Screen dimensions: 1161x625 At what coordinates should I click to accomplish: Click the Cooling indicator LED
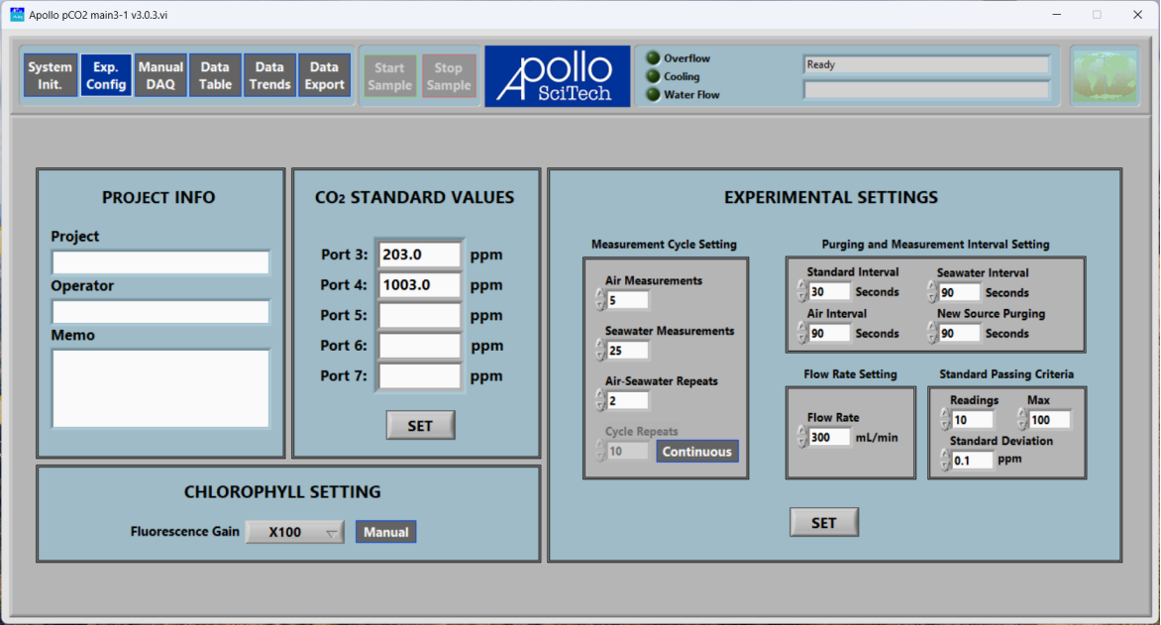[653, 76]
